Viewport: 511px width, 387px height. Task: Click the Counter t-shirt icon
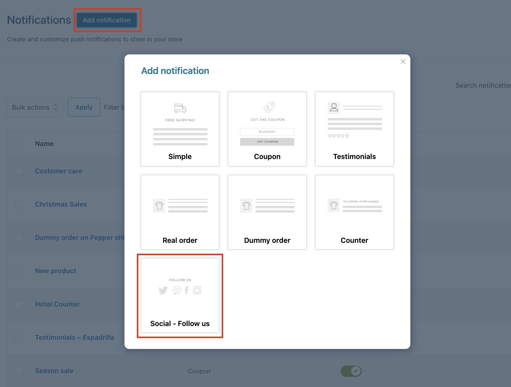334,205
